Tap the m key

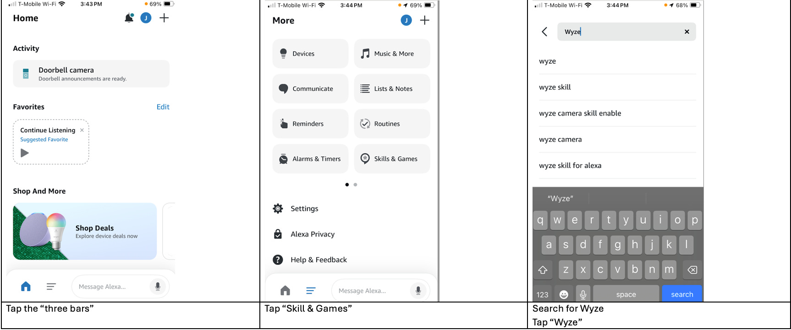(669, 269)
